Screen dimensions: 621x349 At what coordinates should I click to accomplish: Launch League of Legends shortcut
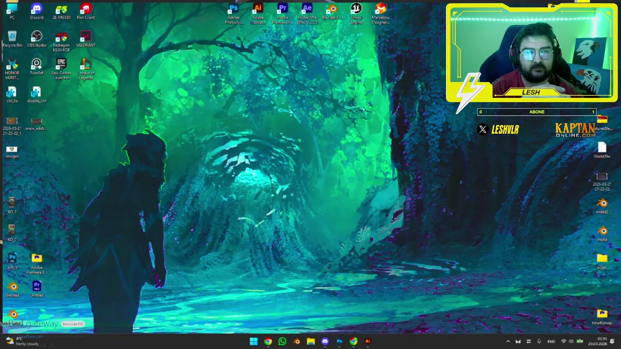pos(85,69)
